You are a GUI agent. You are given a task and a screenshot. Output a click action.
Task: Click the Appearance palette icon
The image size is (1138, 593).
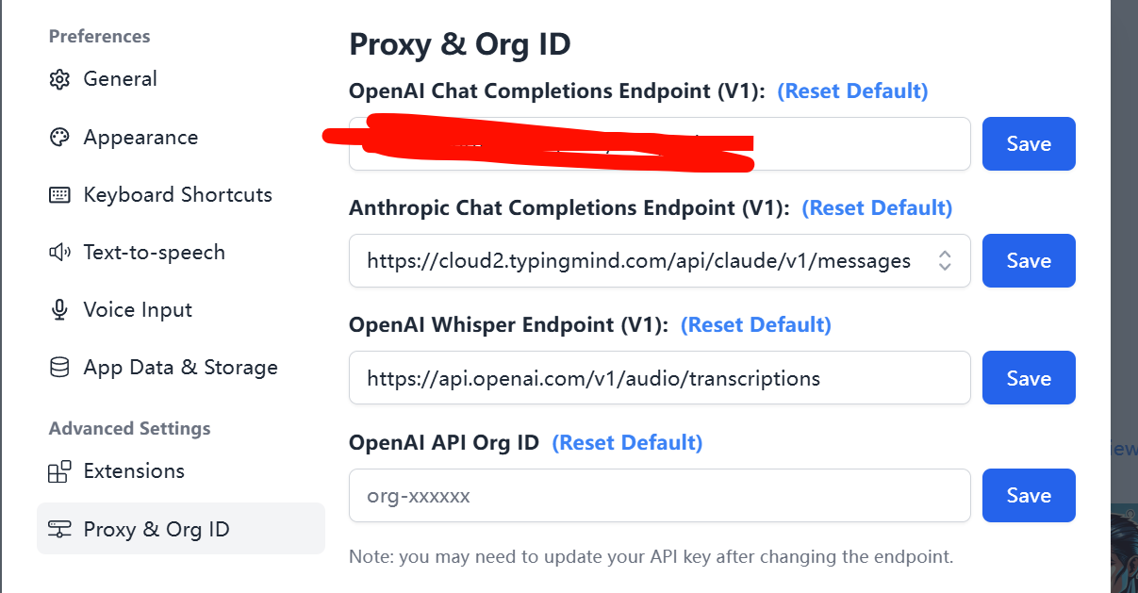point(59,138)
